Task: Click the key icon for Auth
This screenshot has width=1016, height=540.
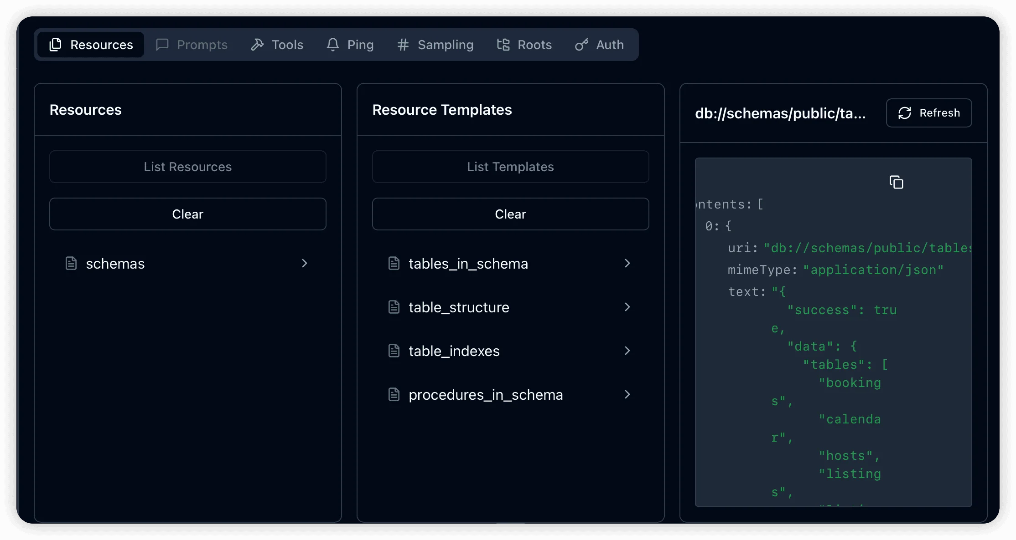Action: point(581,45)
